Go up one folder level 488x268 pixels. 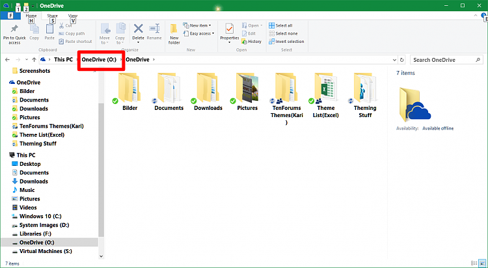pos(34,60)
